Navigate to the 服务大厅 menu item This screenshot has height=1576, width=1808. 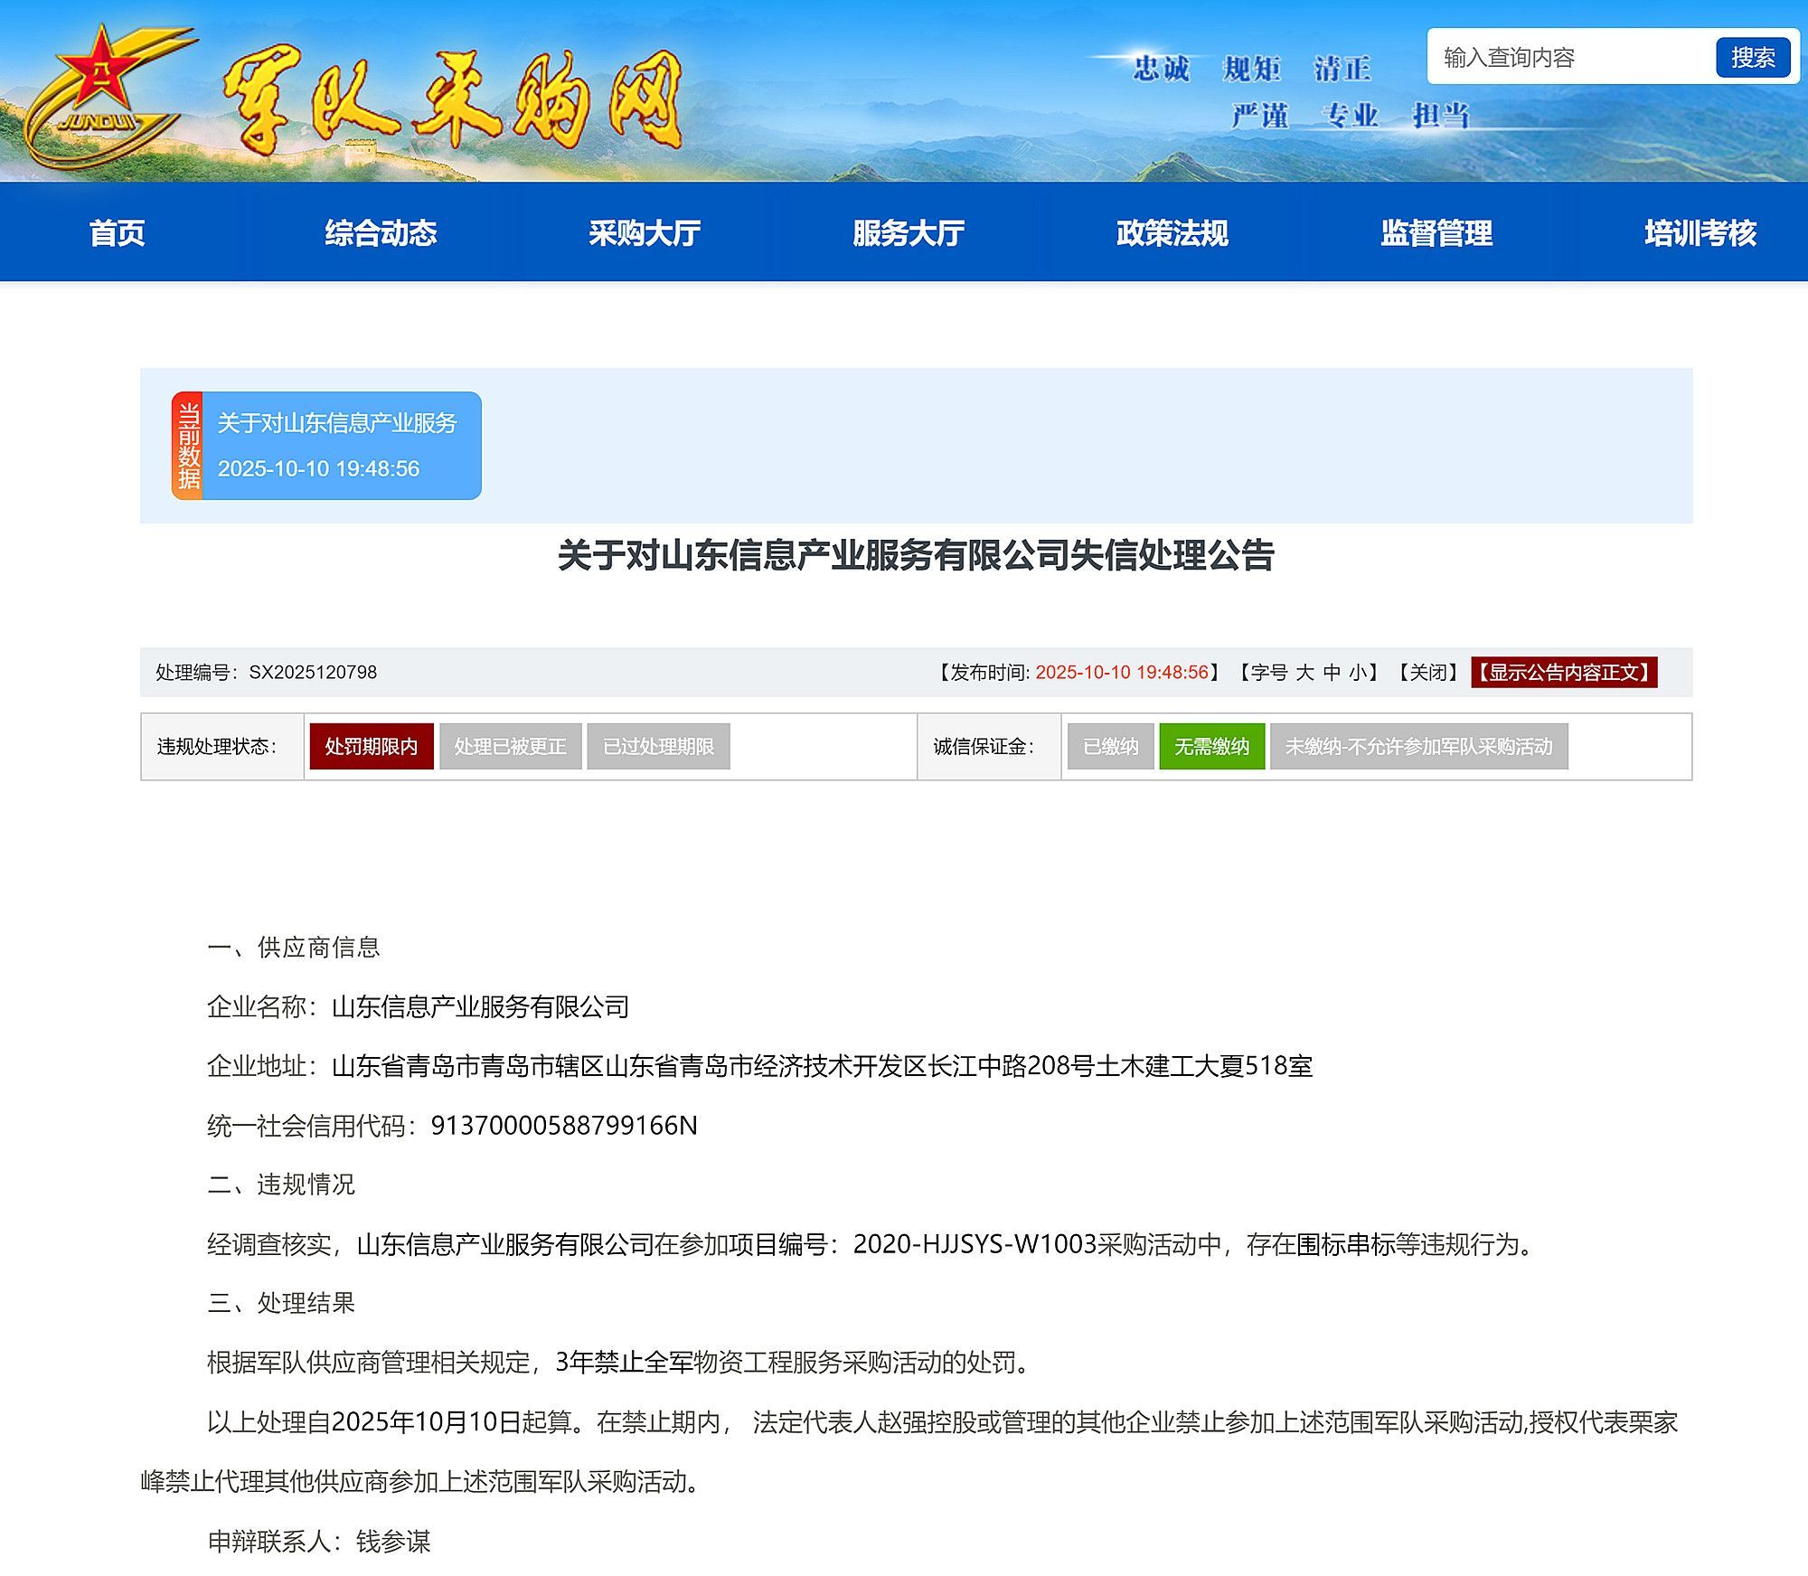tap(909, 233)
